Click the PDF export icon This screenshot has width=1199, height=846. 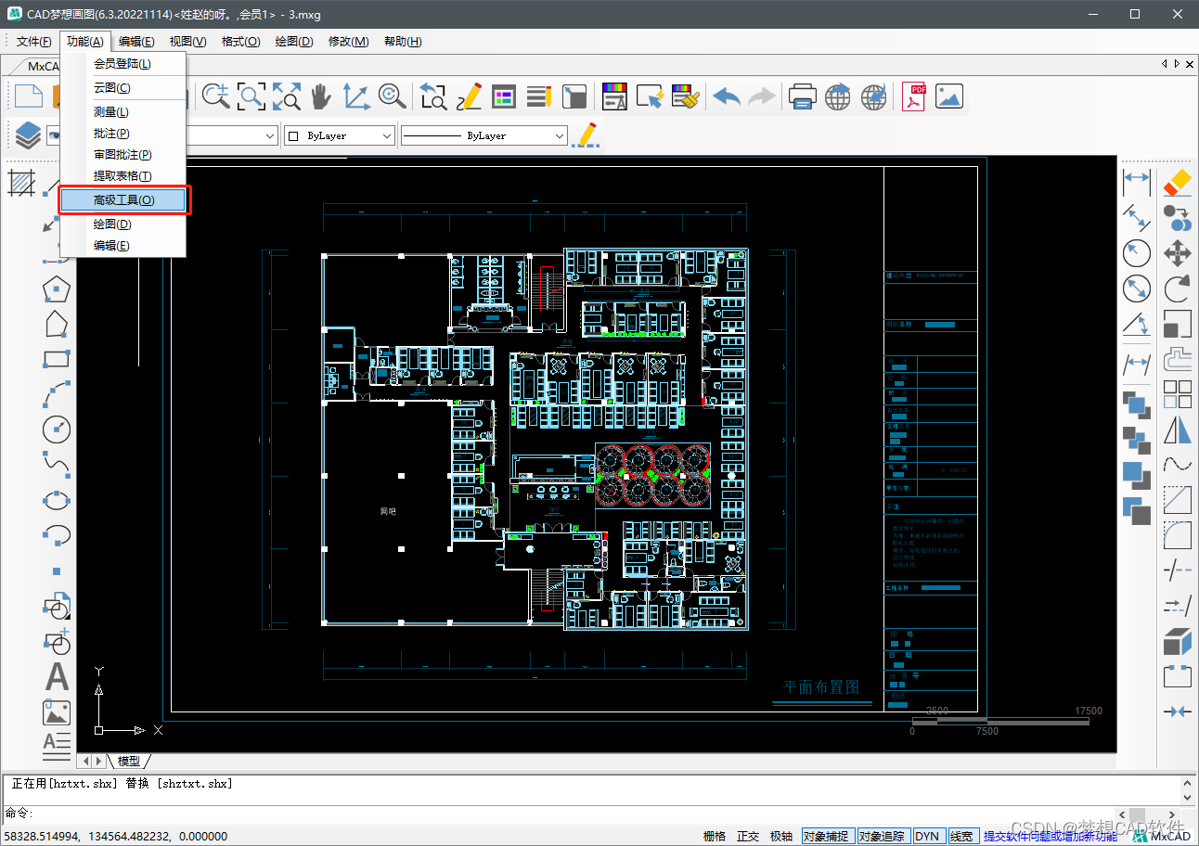[x=914, y=96]
